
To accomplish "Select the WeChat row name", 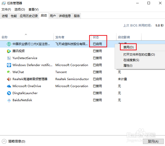I will [18, 72].
